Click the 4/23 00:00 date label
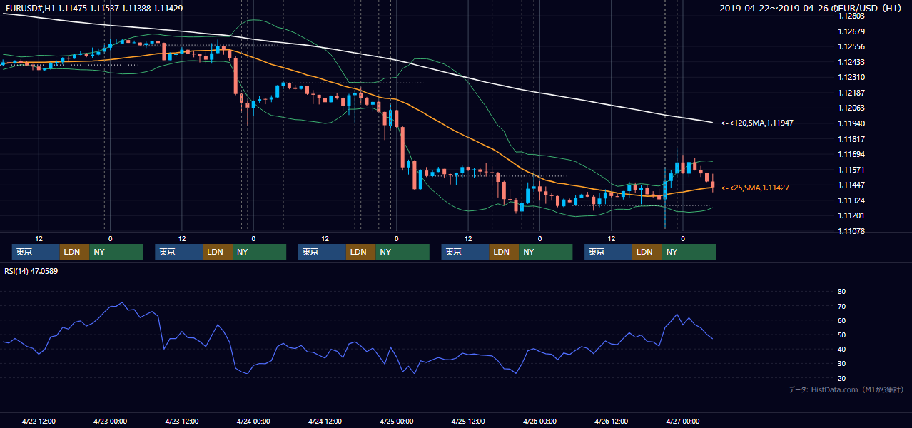 [x=110, y=422]
